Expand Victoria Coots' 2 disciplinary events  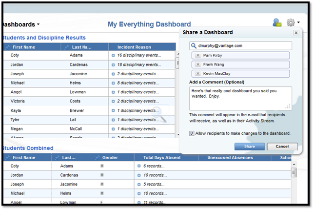tap(113, 101)
